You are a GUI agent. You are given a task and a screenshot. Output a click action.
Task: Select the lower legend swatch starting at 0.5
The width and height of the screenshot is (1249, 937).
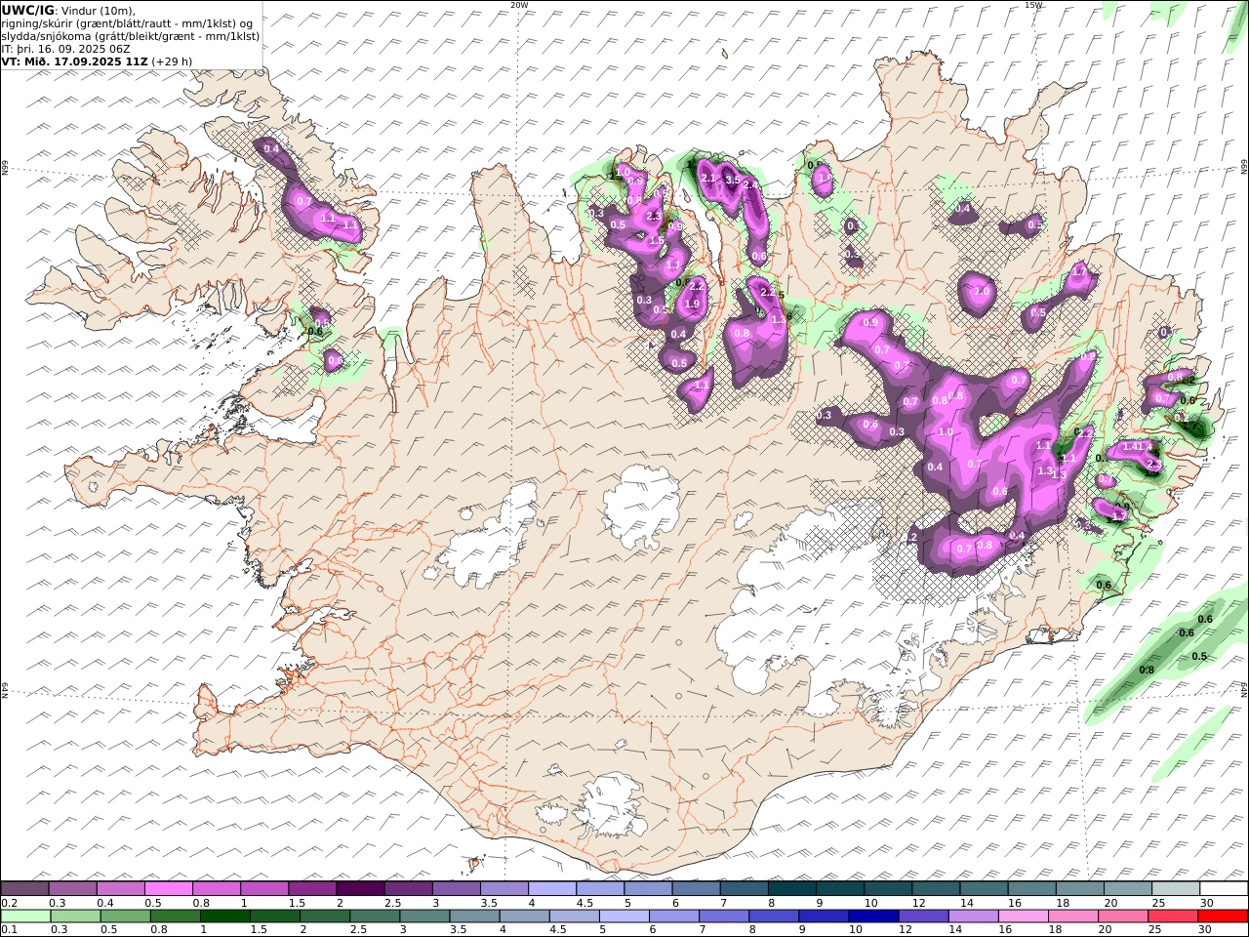point(126,917)
